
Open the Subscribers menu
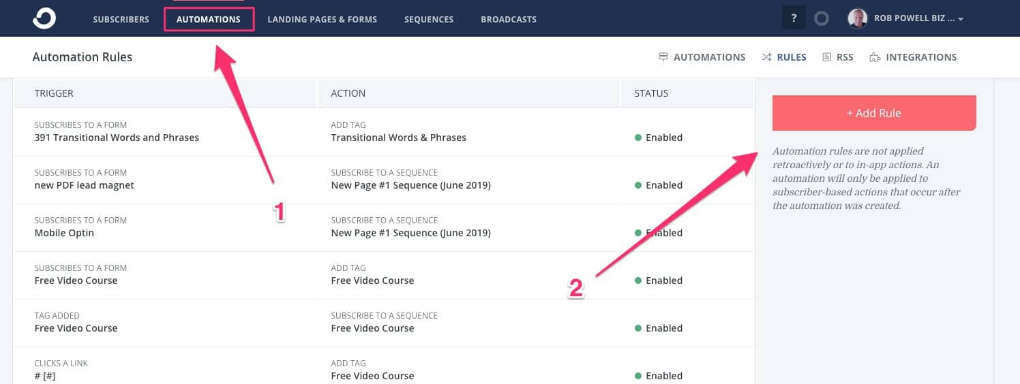[x=121, y=19]
